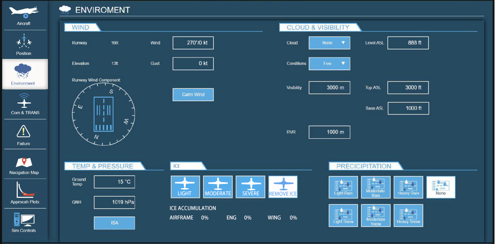
Task: Click Remove Ice button
Action: pyautogui.click(x=283, y=187)
